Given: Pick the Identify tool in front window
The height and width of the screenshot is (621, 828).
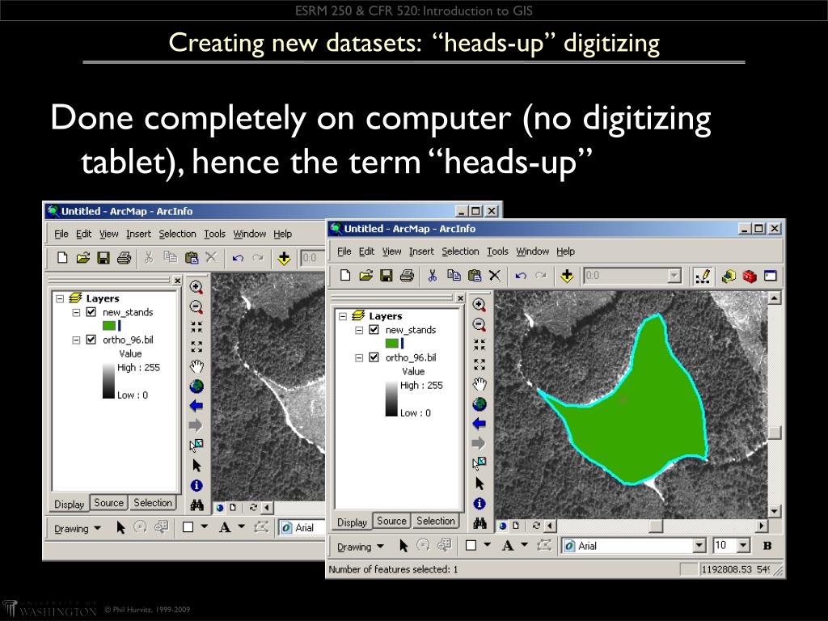Looking at the screenshot, I should [479, 503].
